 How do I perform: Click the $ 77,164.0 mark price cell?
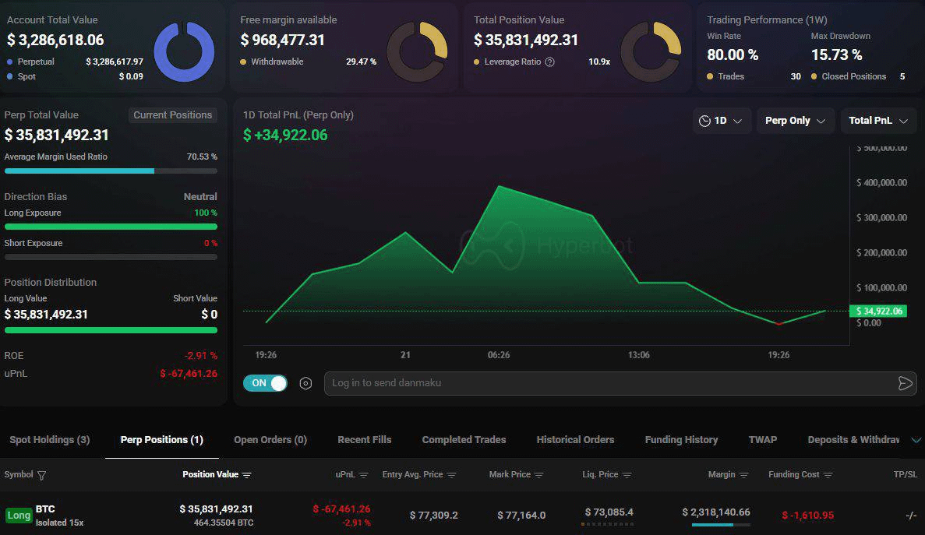pyautogui.click(x=521, y=516)
